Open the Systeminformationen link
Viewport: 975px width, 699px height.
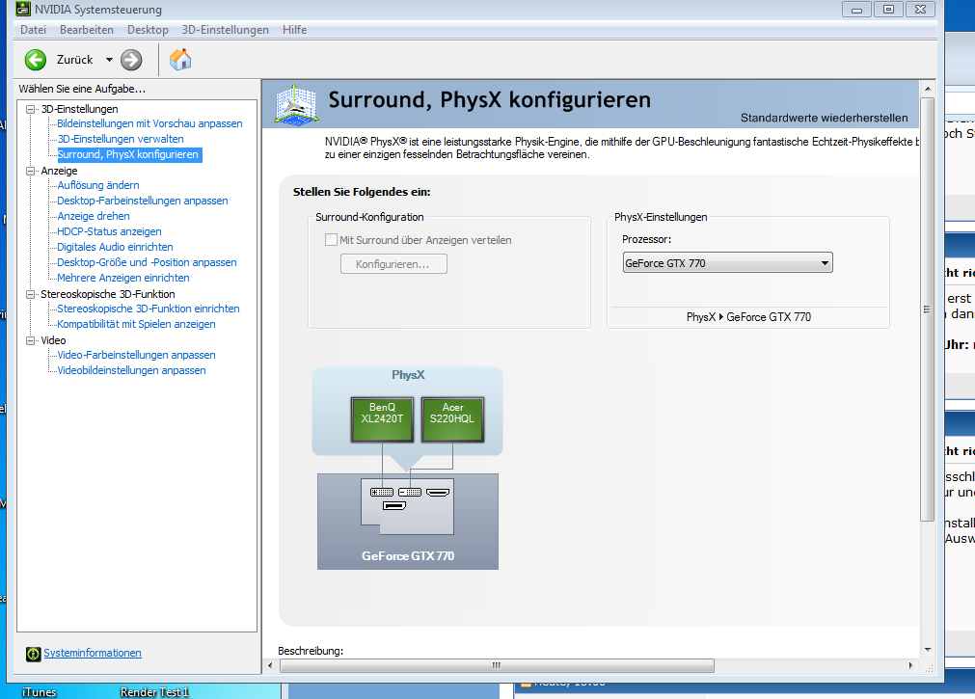[x=92, y=653]
